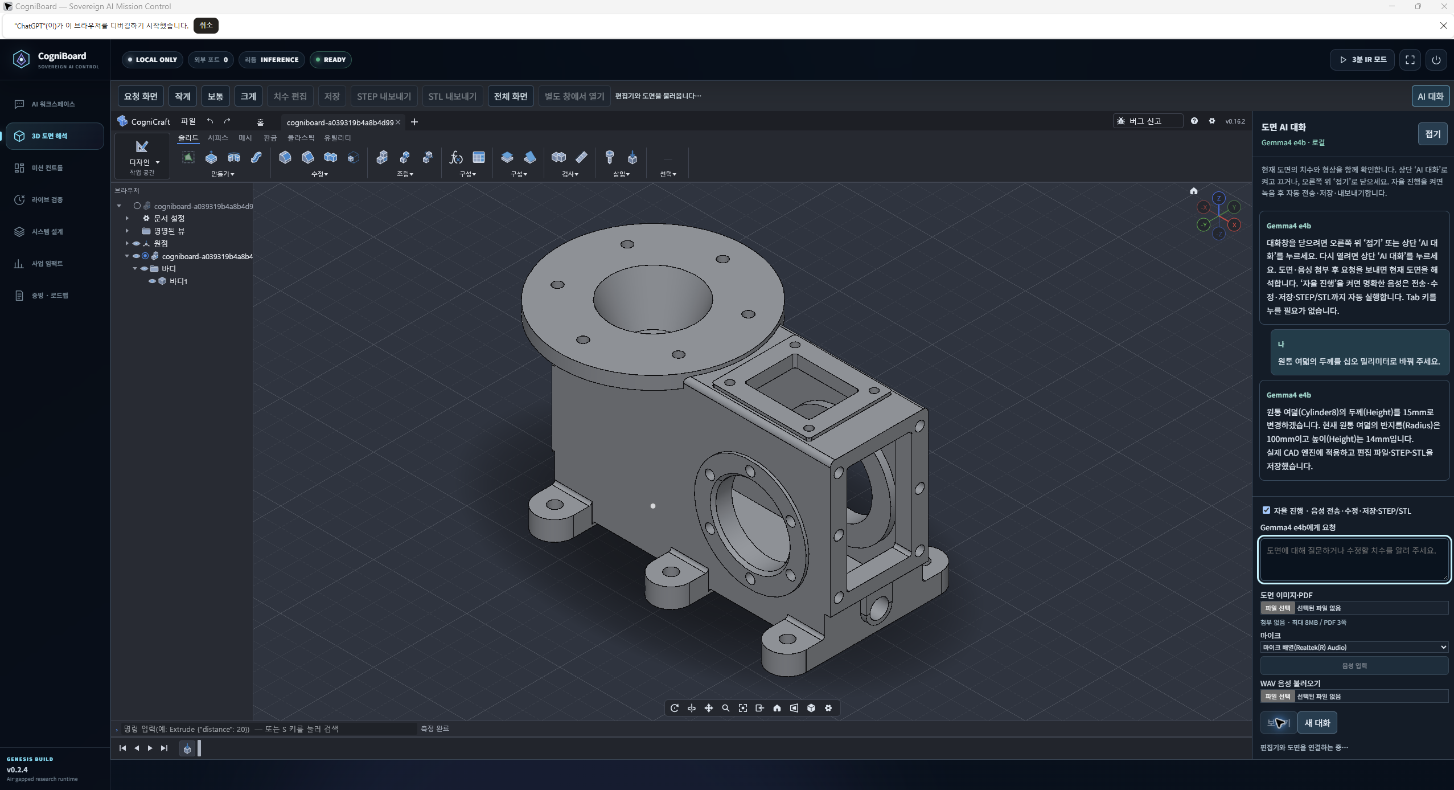Screen dimensions: 1454x790
Task: Open the 파일 menu
Action: [188, 121]
